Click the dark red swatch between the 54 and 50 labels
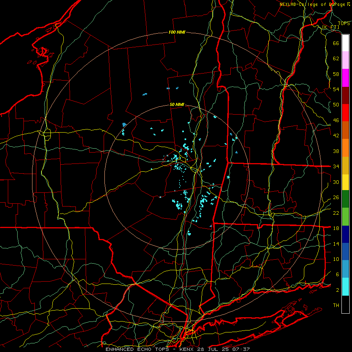The height and width of the screenshot is (352, 352). [345, 95]
